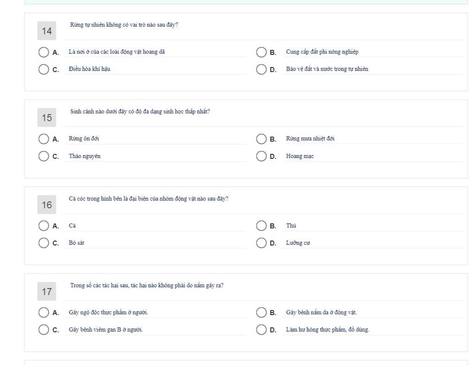
Task: Pick answer C 'Điều hòa khí hậu'
Action: 44,70
